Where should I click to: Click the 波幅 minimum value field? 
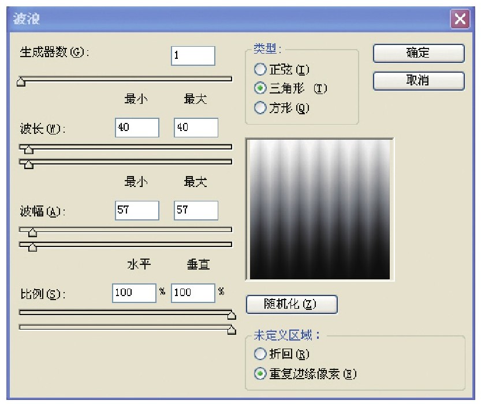tap(137, 210)
